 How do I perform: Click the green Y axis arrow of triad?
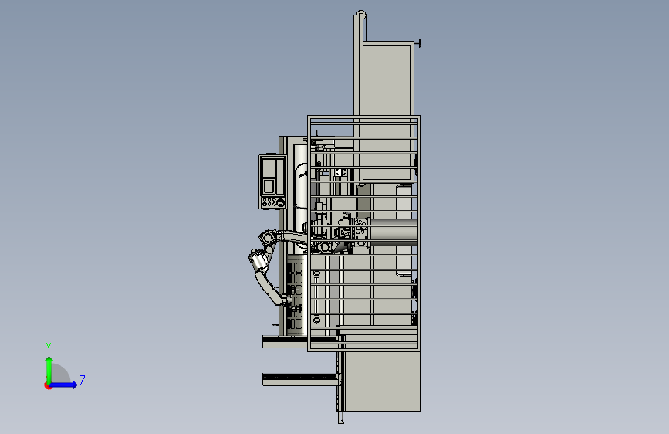(x=49, y=369)
